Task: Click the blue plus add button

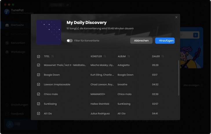Action: (196, 35)
